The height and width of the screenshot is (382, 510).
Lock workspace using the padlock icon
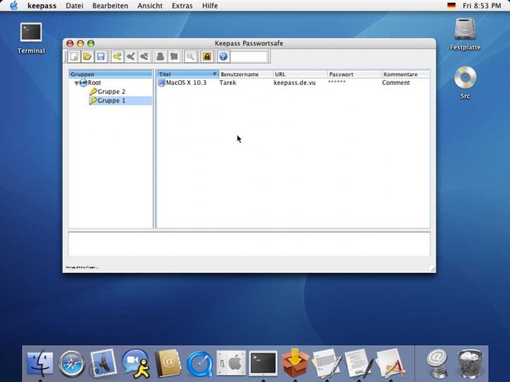pyautogui.click(x=207, y=57)
